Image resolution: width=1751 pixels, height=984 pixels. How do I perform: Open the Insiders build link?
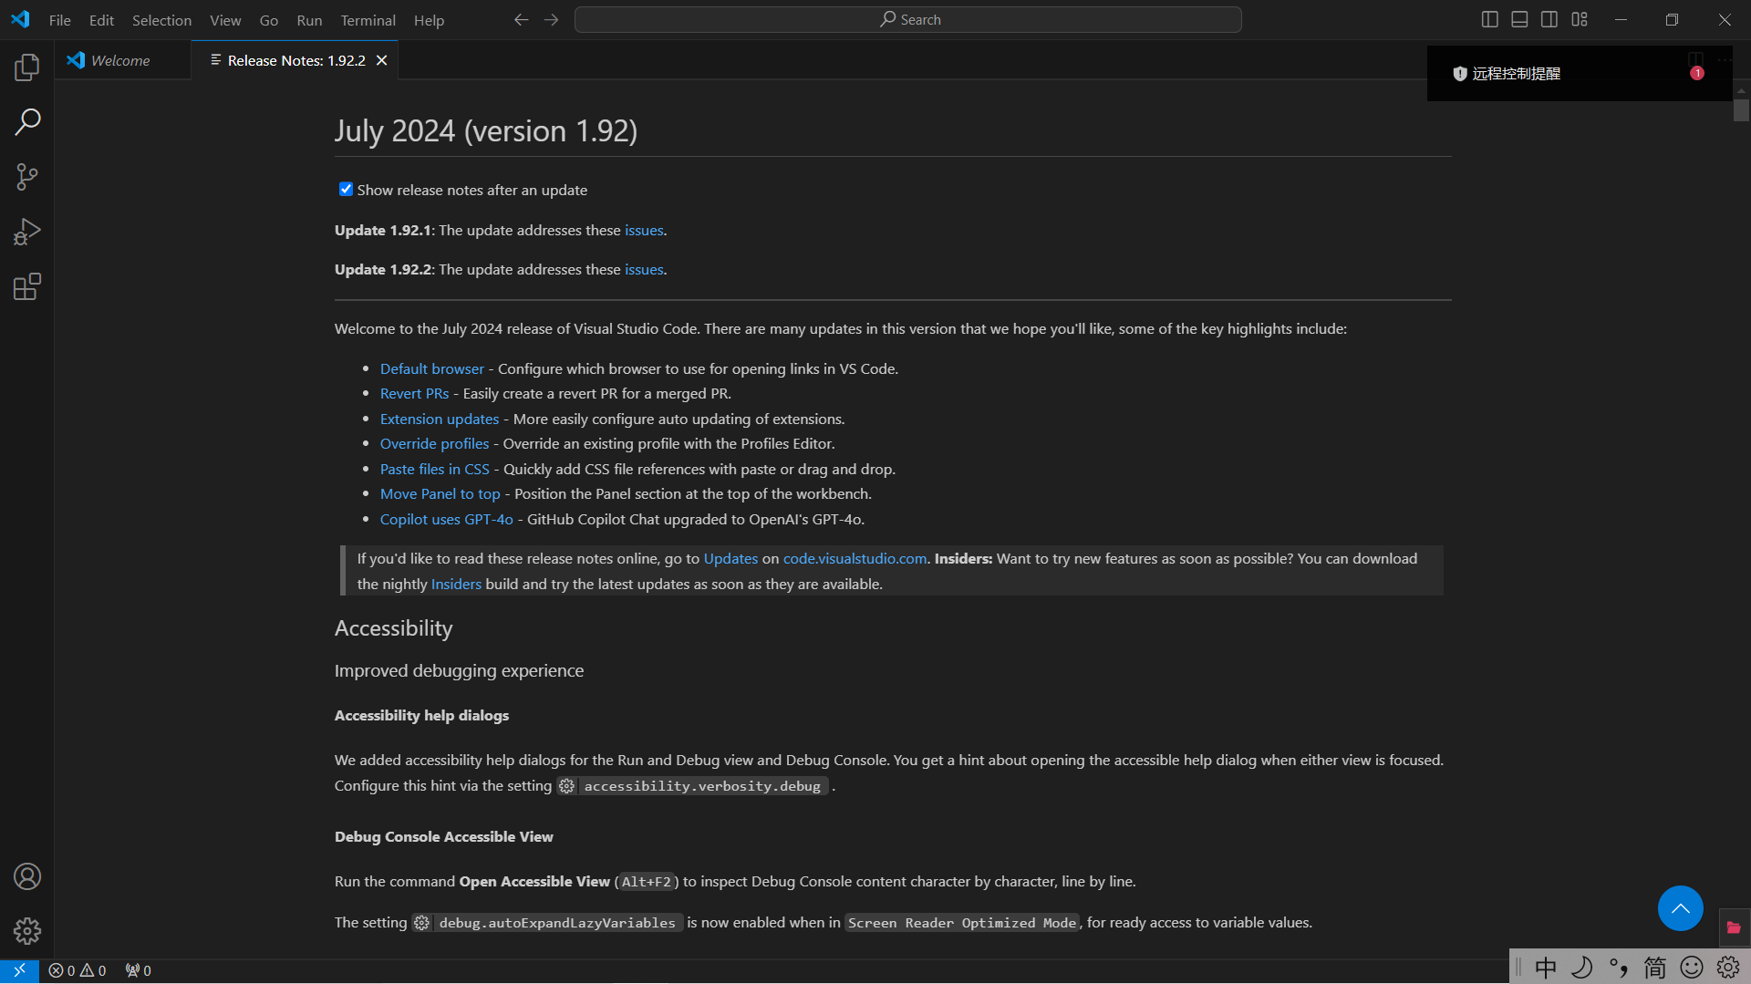click(456, 584)
